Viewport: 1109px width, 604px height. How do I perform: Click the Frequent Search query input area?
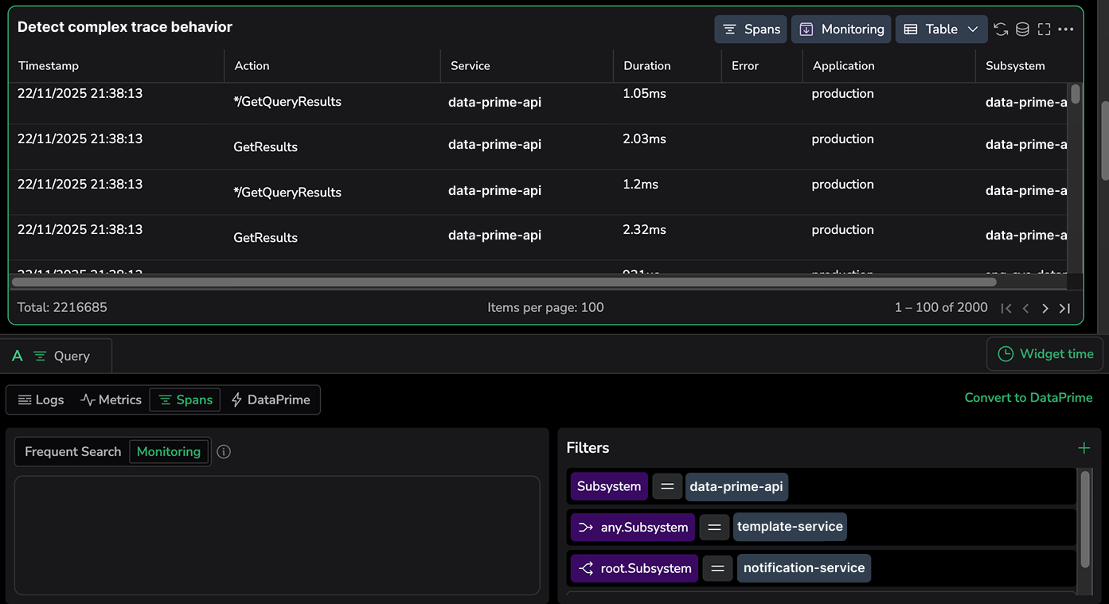point(277,535)
